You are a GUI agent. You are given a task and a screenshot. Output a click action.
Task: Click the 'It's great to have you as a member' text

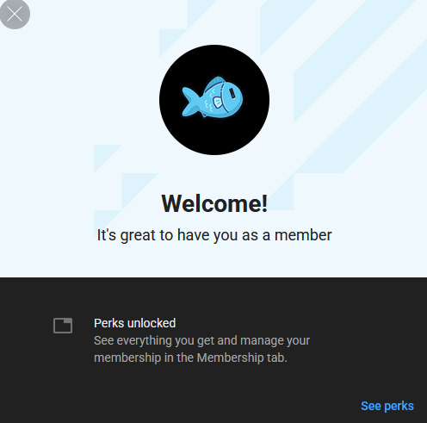point(214,235)
